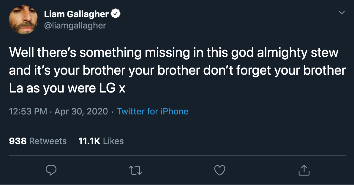Click the verified checkmark badge

click(116, 14)
